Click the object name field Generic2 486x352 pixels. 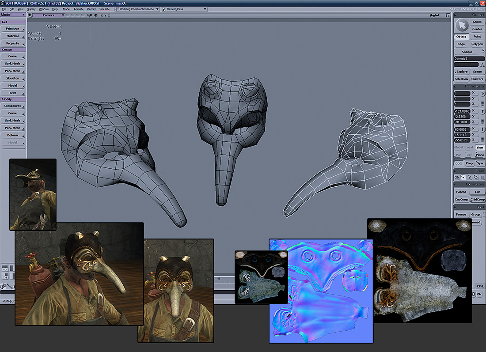click(469, 59)
